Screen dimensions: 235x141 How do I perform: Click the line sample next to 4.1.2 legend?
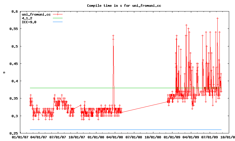pyautogui.click(x=58, y=18)
